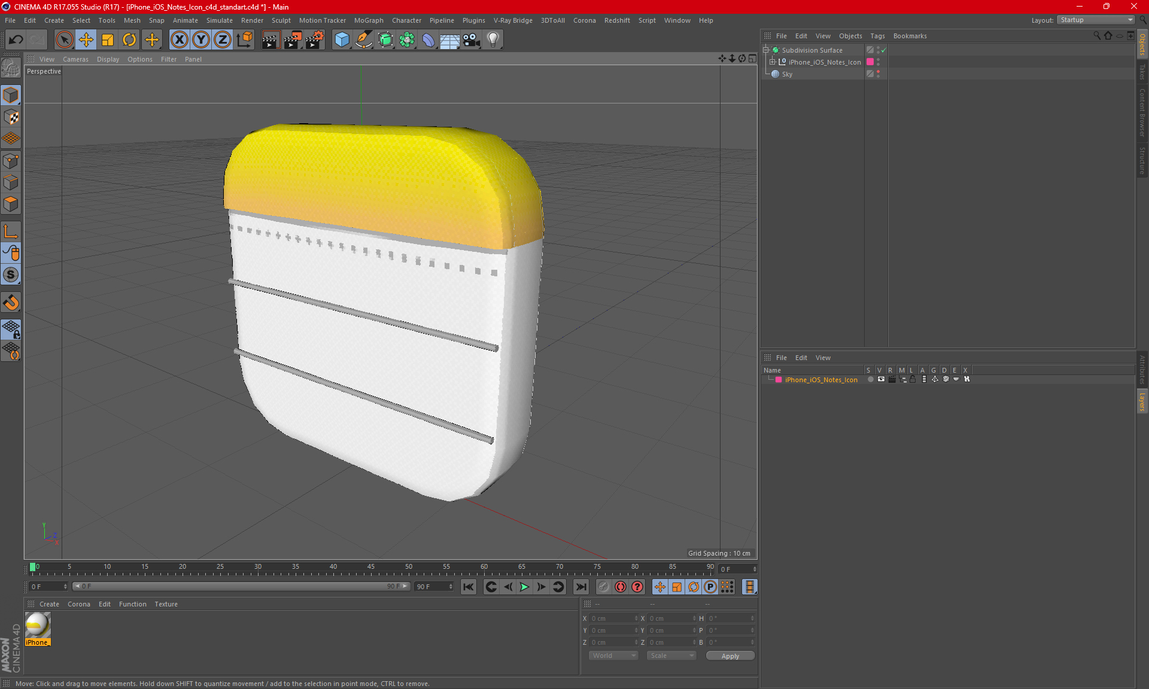The image size is (1149, 689).
Task: Switch to Model mode
Action: [11, 95]
